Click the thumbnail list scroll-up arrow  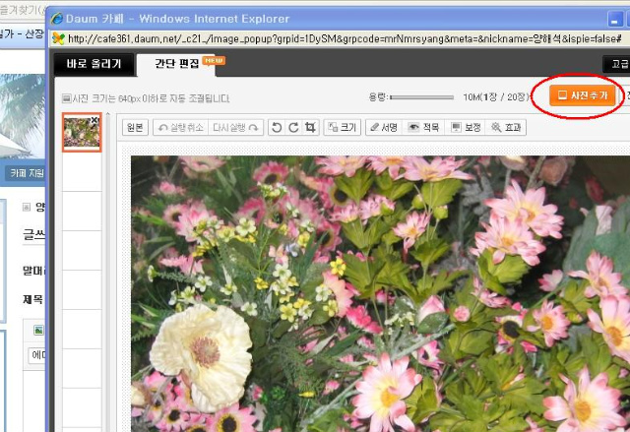[107, 114]
